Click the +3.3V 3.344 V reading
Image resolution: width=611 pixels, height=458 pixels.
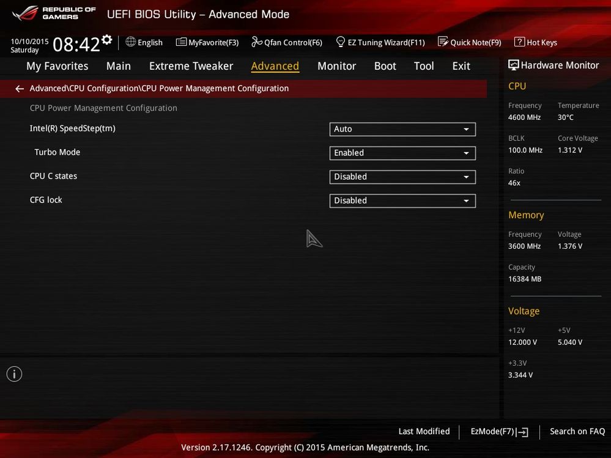(x=520, y=375)
